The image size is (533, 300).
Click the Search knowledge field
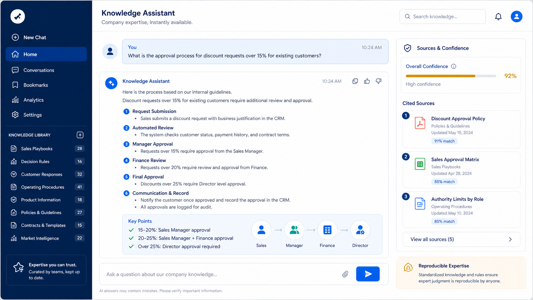[x=442, y=17]
